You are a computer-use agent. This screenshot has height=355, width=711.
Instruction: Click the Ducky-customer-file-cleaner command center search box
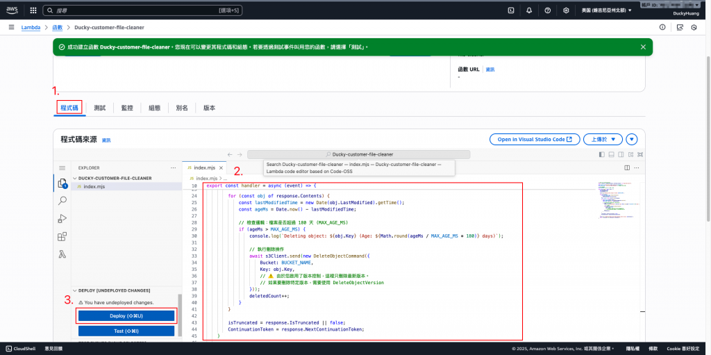[x=359, y=155]
